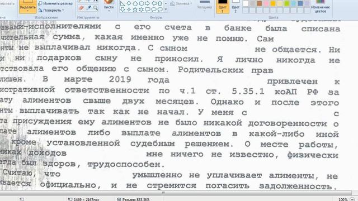Pick the light gray color swatch
This screenshot has height=201, width=358.
(x=252, y=3)
